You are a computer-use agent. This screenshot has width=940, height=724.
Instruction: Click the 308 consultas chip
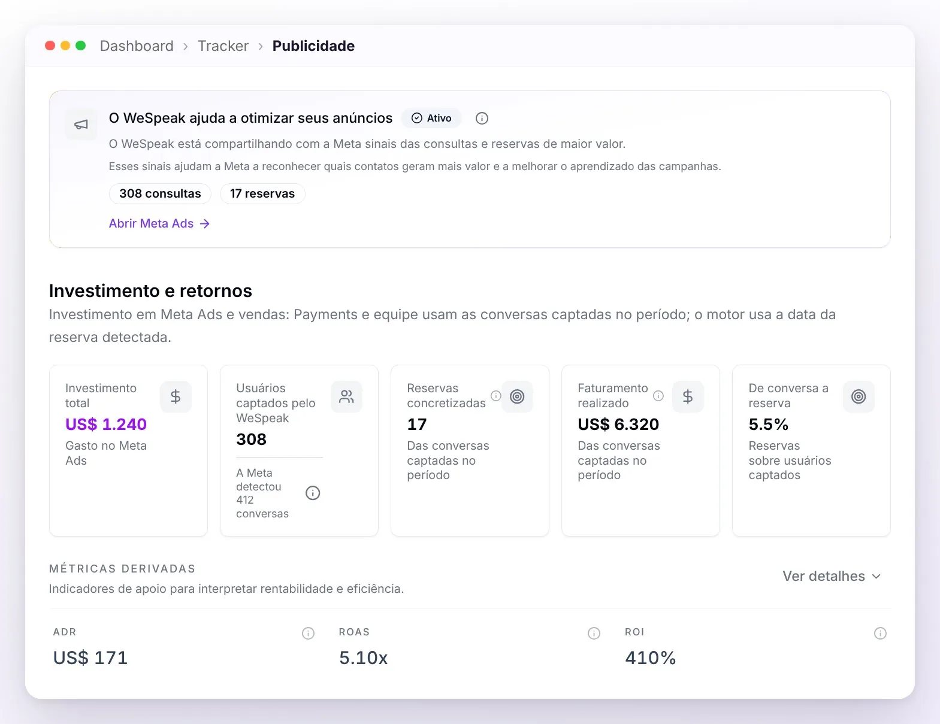point(160,193)
